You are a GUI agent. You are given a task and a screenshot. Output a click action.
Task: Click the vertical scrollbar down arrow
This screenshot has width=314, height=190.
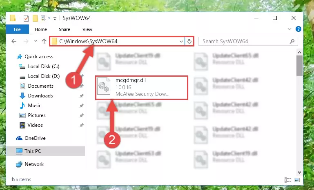(299, 172)
